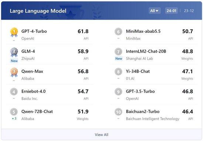This screenshot has width=203, height=141.
Task: Click the New tag under GLM-4 badge
Action: tap(14, 61)
